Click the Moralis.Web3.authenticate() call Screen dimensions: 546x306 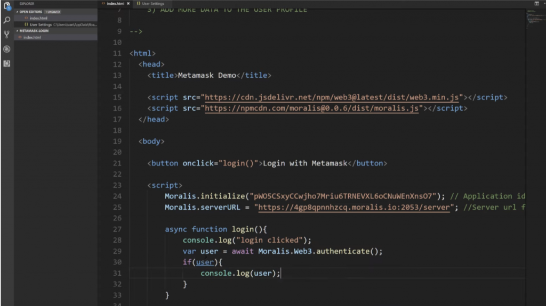pyautogui.click(x=320, y=251)
